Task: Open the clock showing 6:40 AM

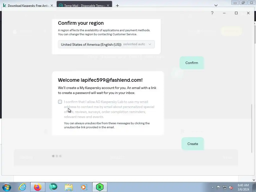Action: click(243, 187)
